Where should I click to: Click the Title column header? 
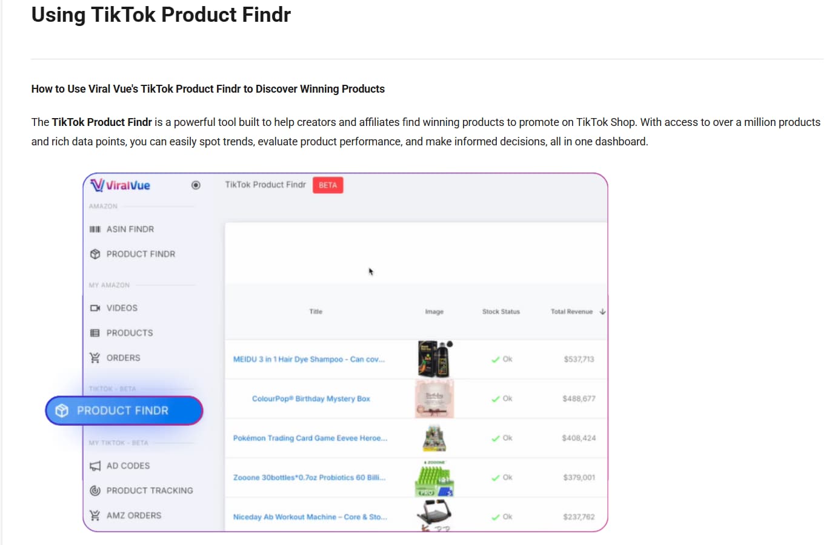click(x=316, y=312)
